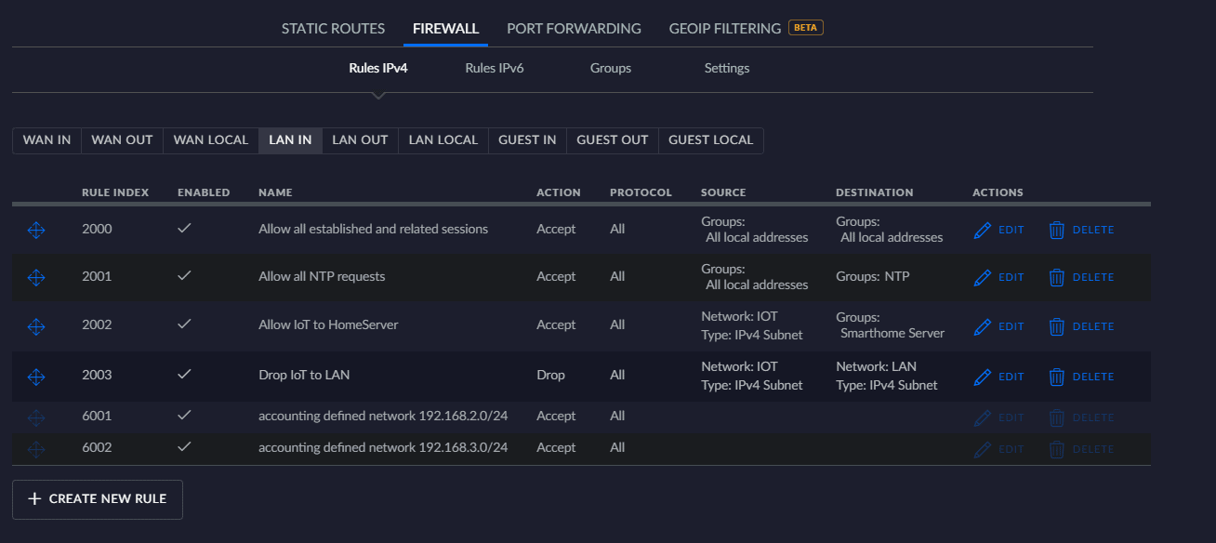Viewport: 1216px width, 543px height.
Task: Click the reorder icon for Allow IoT to HomeServer
Action: pyautogui.click(x=36, y=326)
